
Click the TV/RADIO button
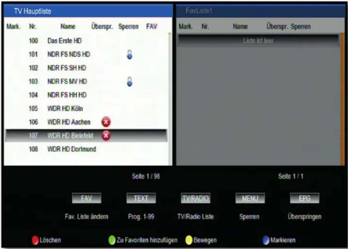(x=195, y=198)
